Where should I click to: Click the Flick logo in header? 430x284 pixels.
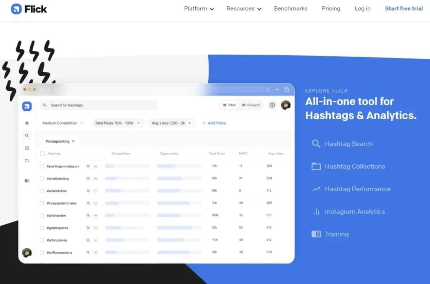(x=29, y=9)
